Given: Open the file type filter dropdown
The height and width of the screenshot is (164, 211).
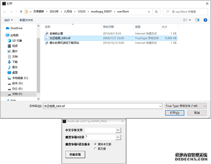Looking at the screenshot, I should [186, 106].
